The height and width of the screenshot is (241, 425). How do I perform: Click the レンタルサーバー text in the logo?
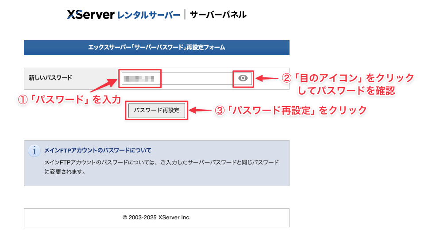click(x=149, y=15)
